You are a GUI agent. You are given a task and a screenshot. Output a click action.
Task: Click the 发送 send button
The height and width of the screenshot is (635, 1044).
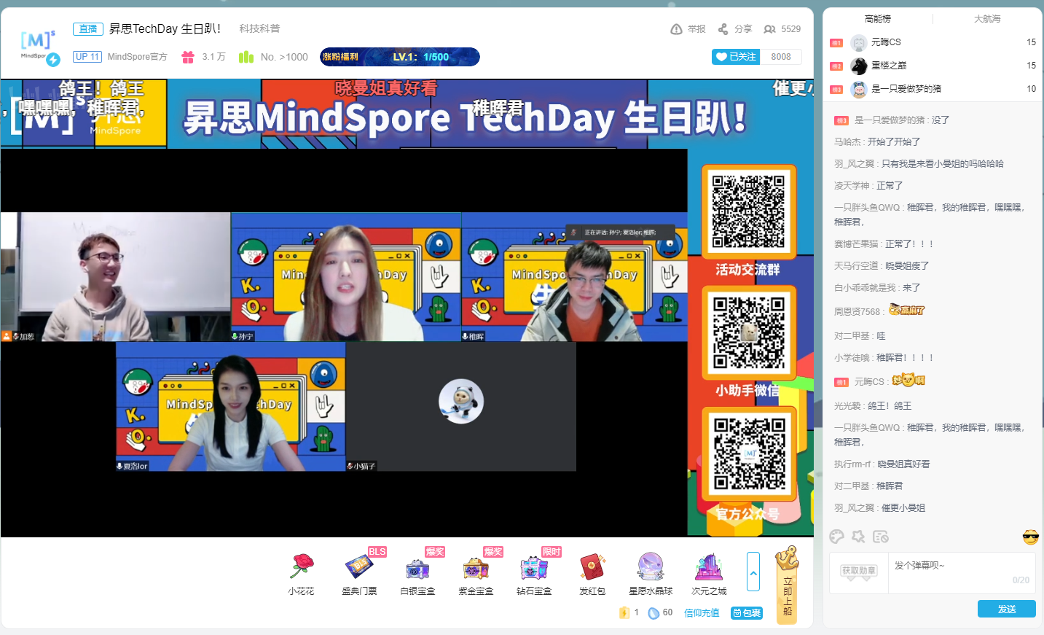click(1007, 609)
